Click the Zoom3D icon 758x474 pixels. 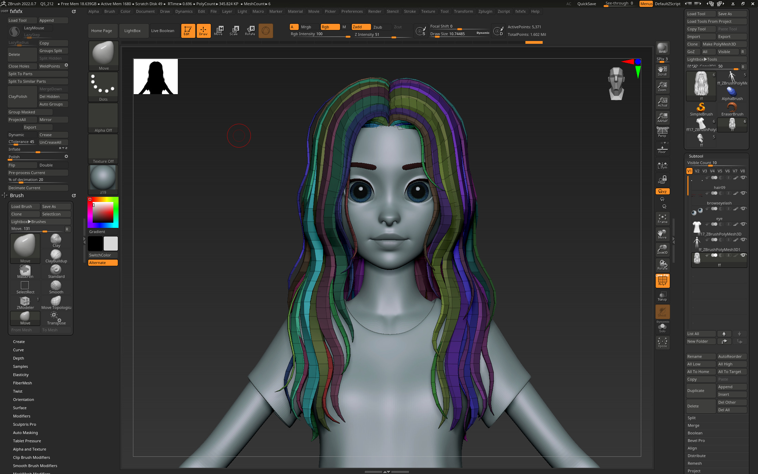pos(662,249)
